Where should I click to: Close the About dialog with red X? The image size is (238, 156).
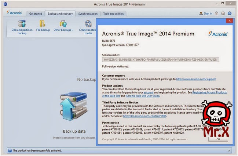coord(229,21)
